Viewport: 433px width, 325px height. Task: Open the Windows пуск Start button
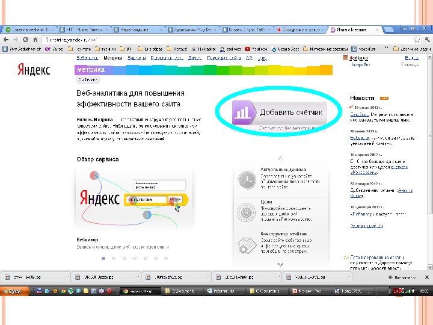coord(15,291)
